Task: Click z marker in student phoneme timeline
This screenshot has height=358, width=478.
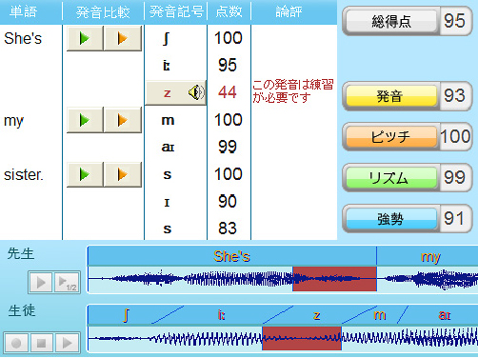Action: pos(316,315)
